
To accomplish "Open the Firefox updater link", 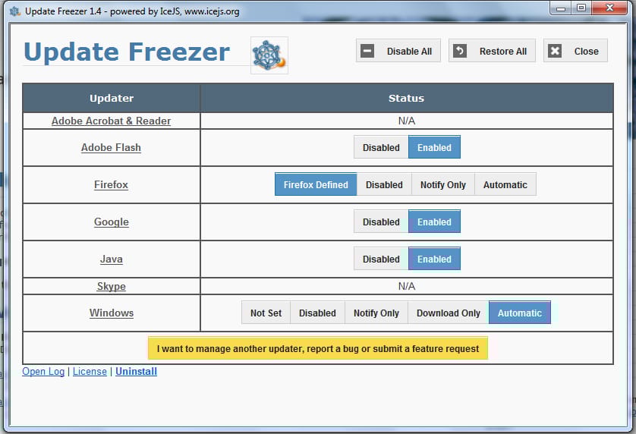I will coord(111,184).
